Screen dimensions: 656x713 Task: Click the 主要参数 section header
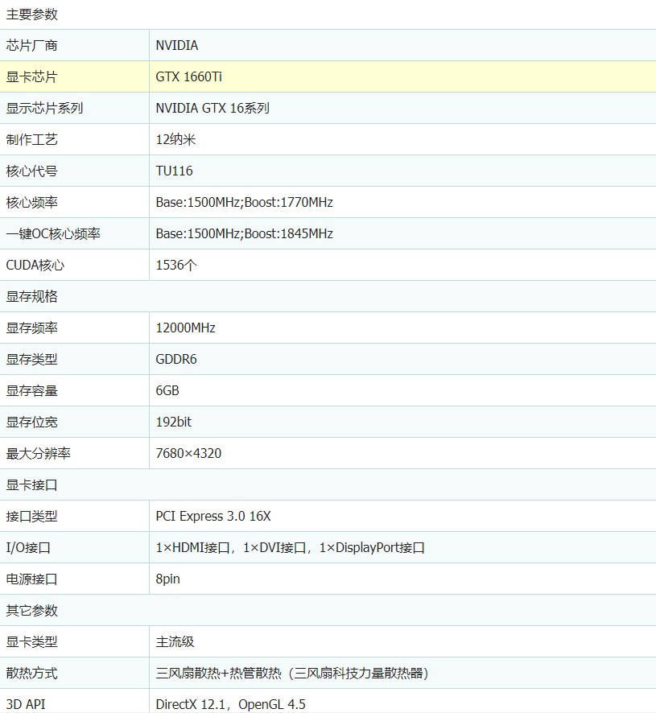32,14
